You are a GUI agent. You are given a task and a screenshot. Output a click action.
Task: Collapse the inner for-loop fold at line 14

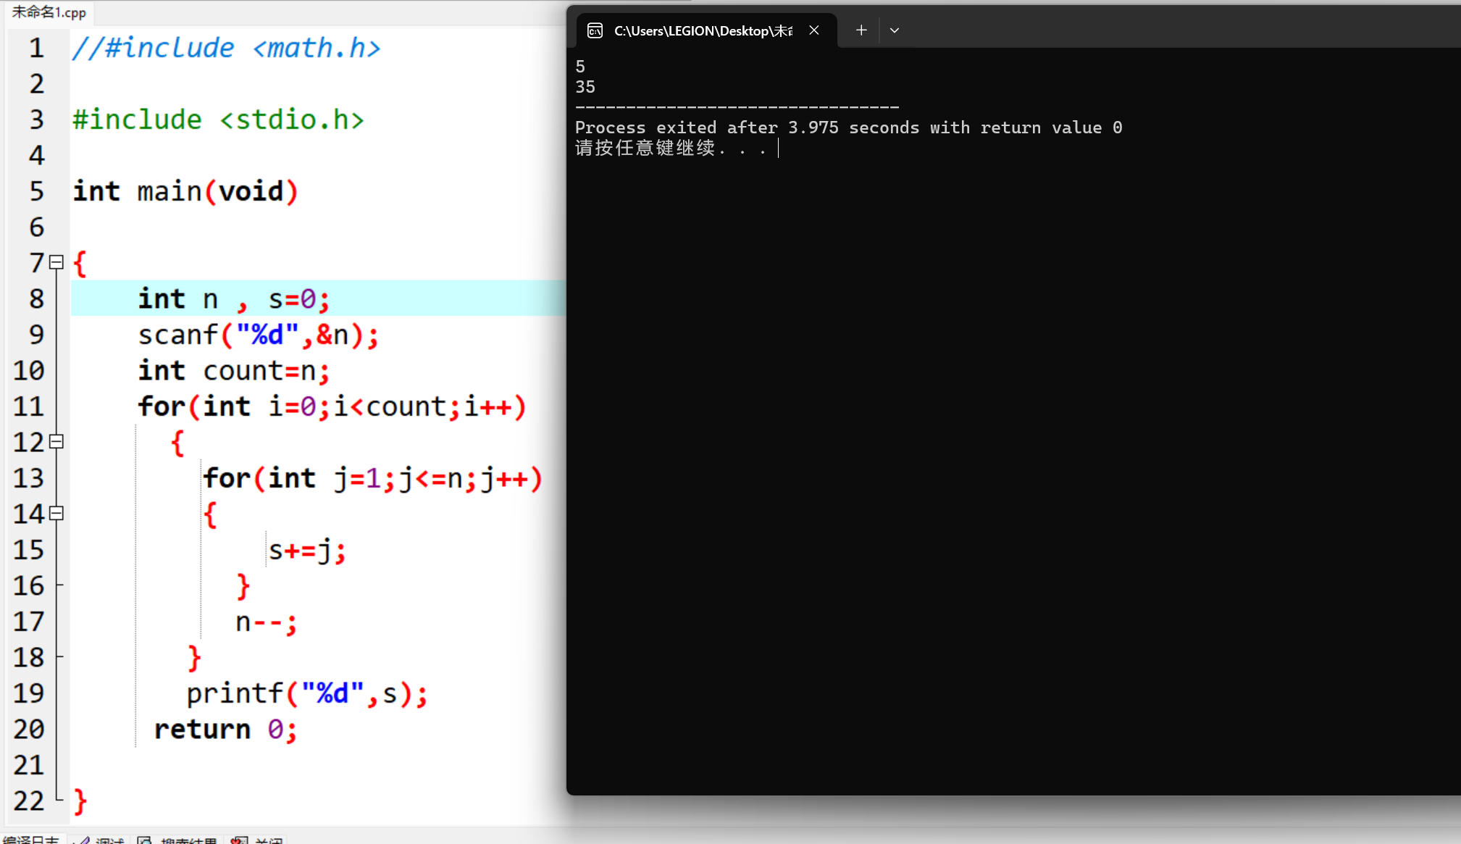(56, 513)
